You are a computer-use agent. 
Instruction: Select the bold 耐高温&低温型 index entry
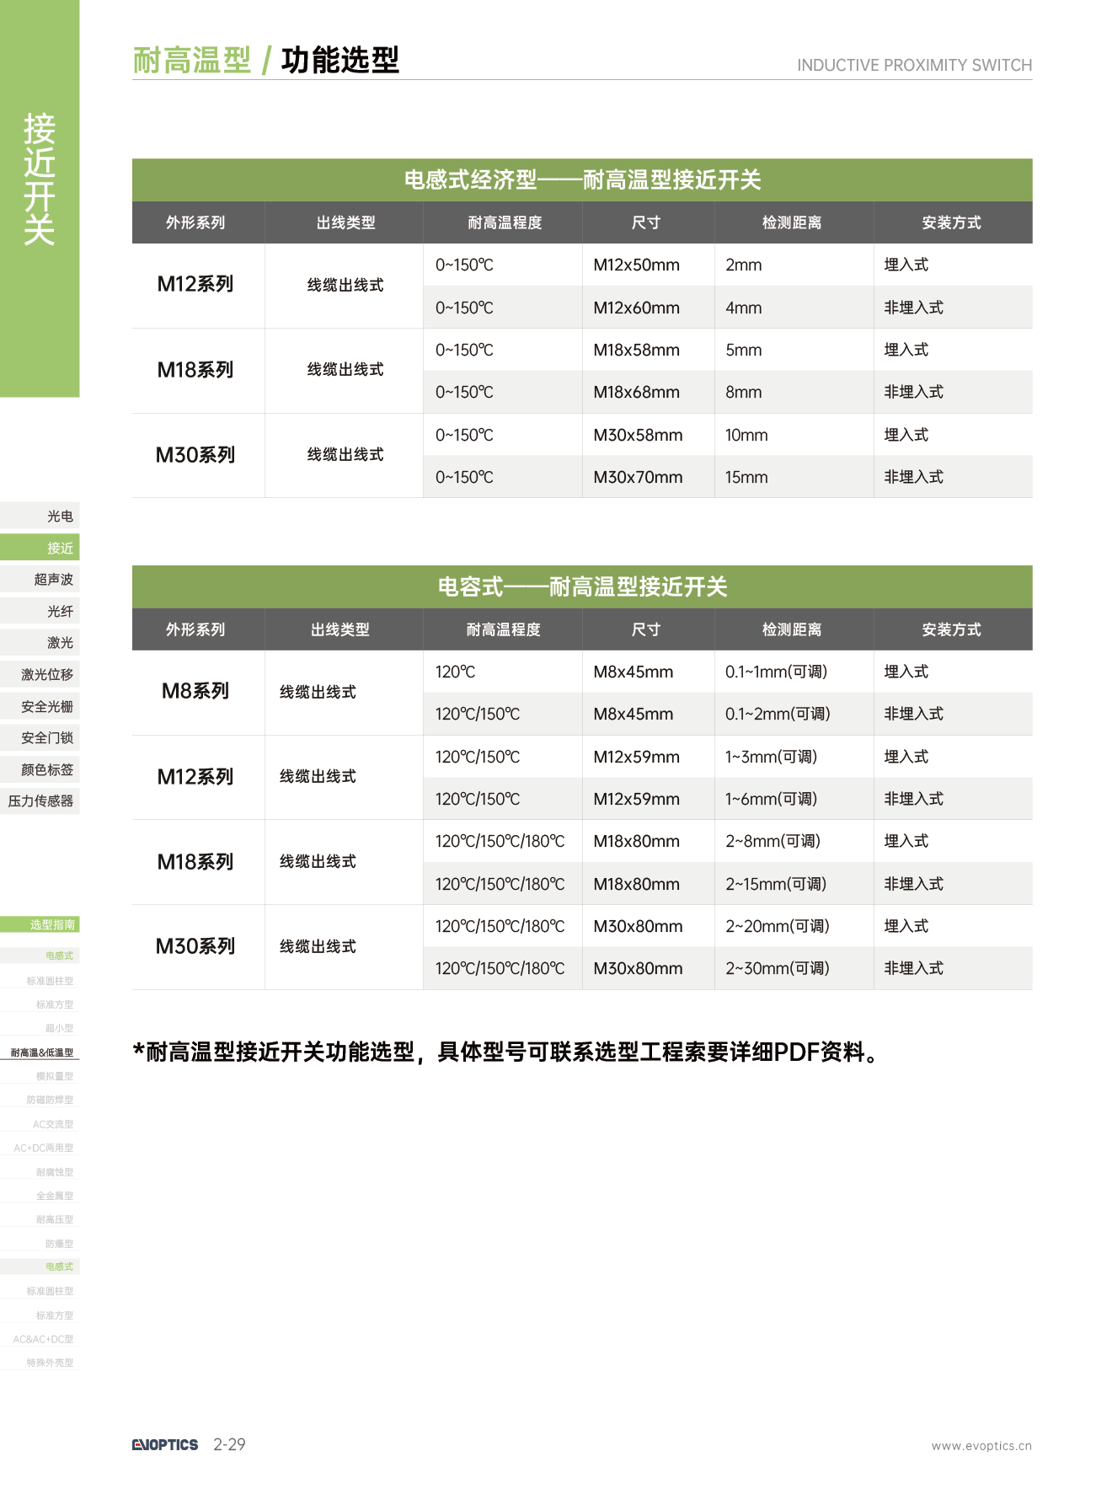point(41,1052)
